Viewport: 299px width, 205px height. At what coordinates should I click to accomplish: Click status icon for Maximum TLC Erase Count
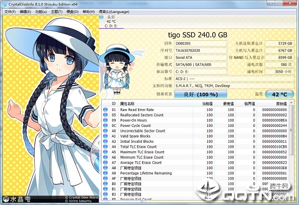point(105,152)
